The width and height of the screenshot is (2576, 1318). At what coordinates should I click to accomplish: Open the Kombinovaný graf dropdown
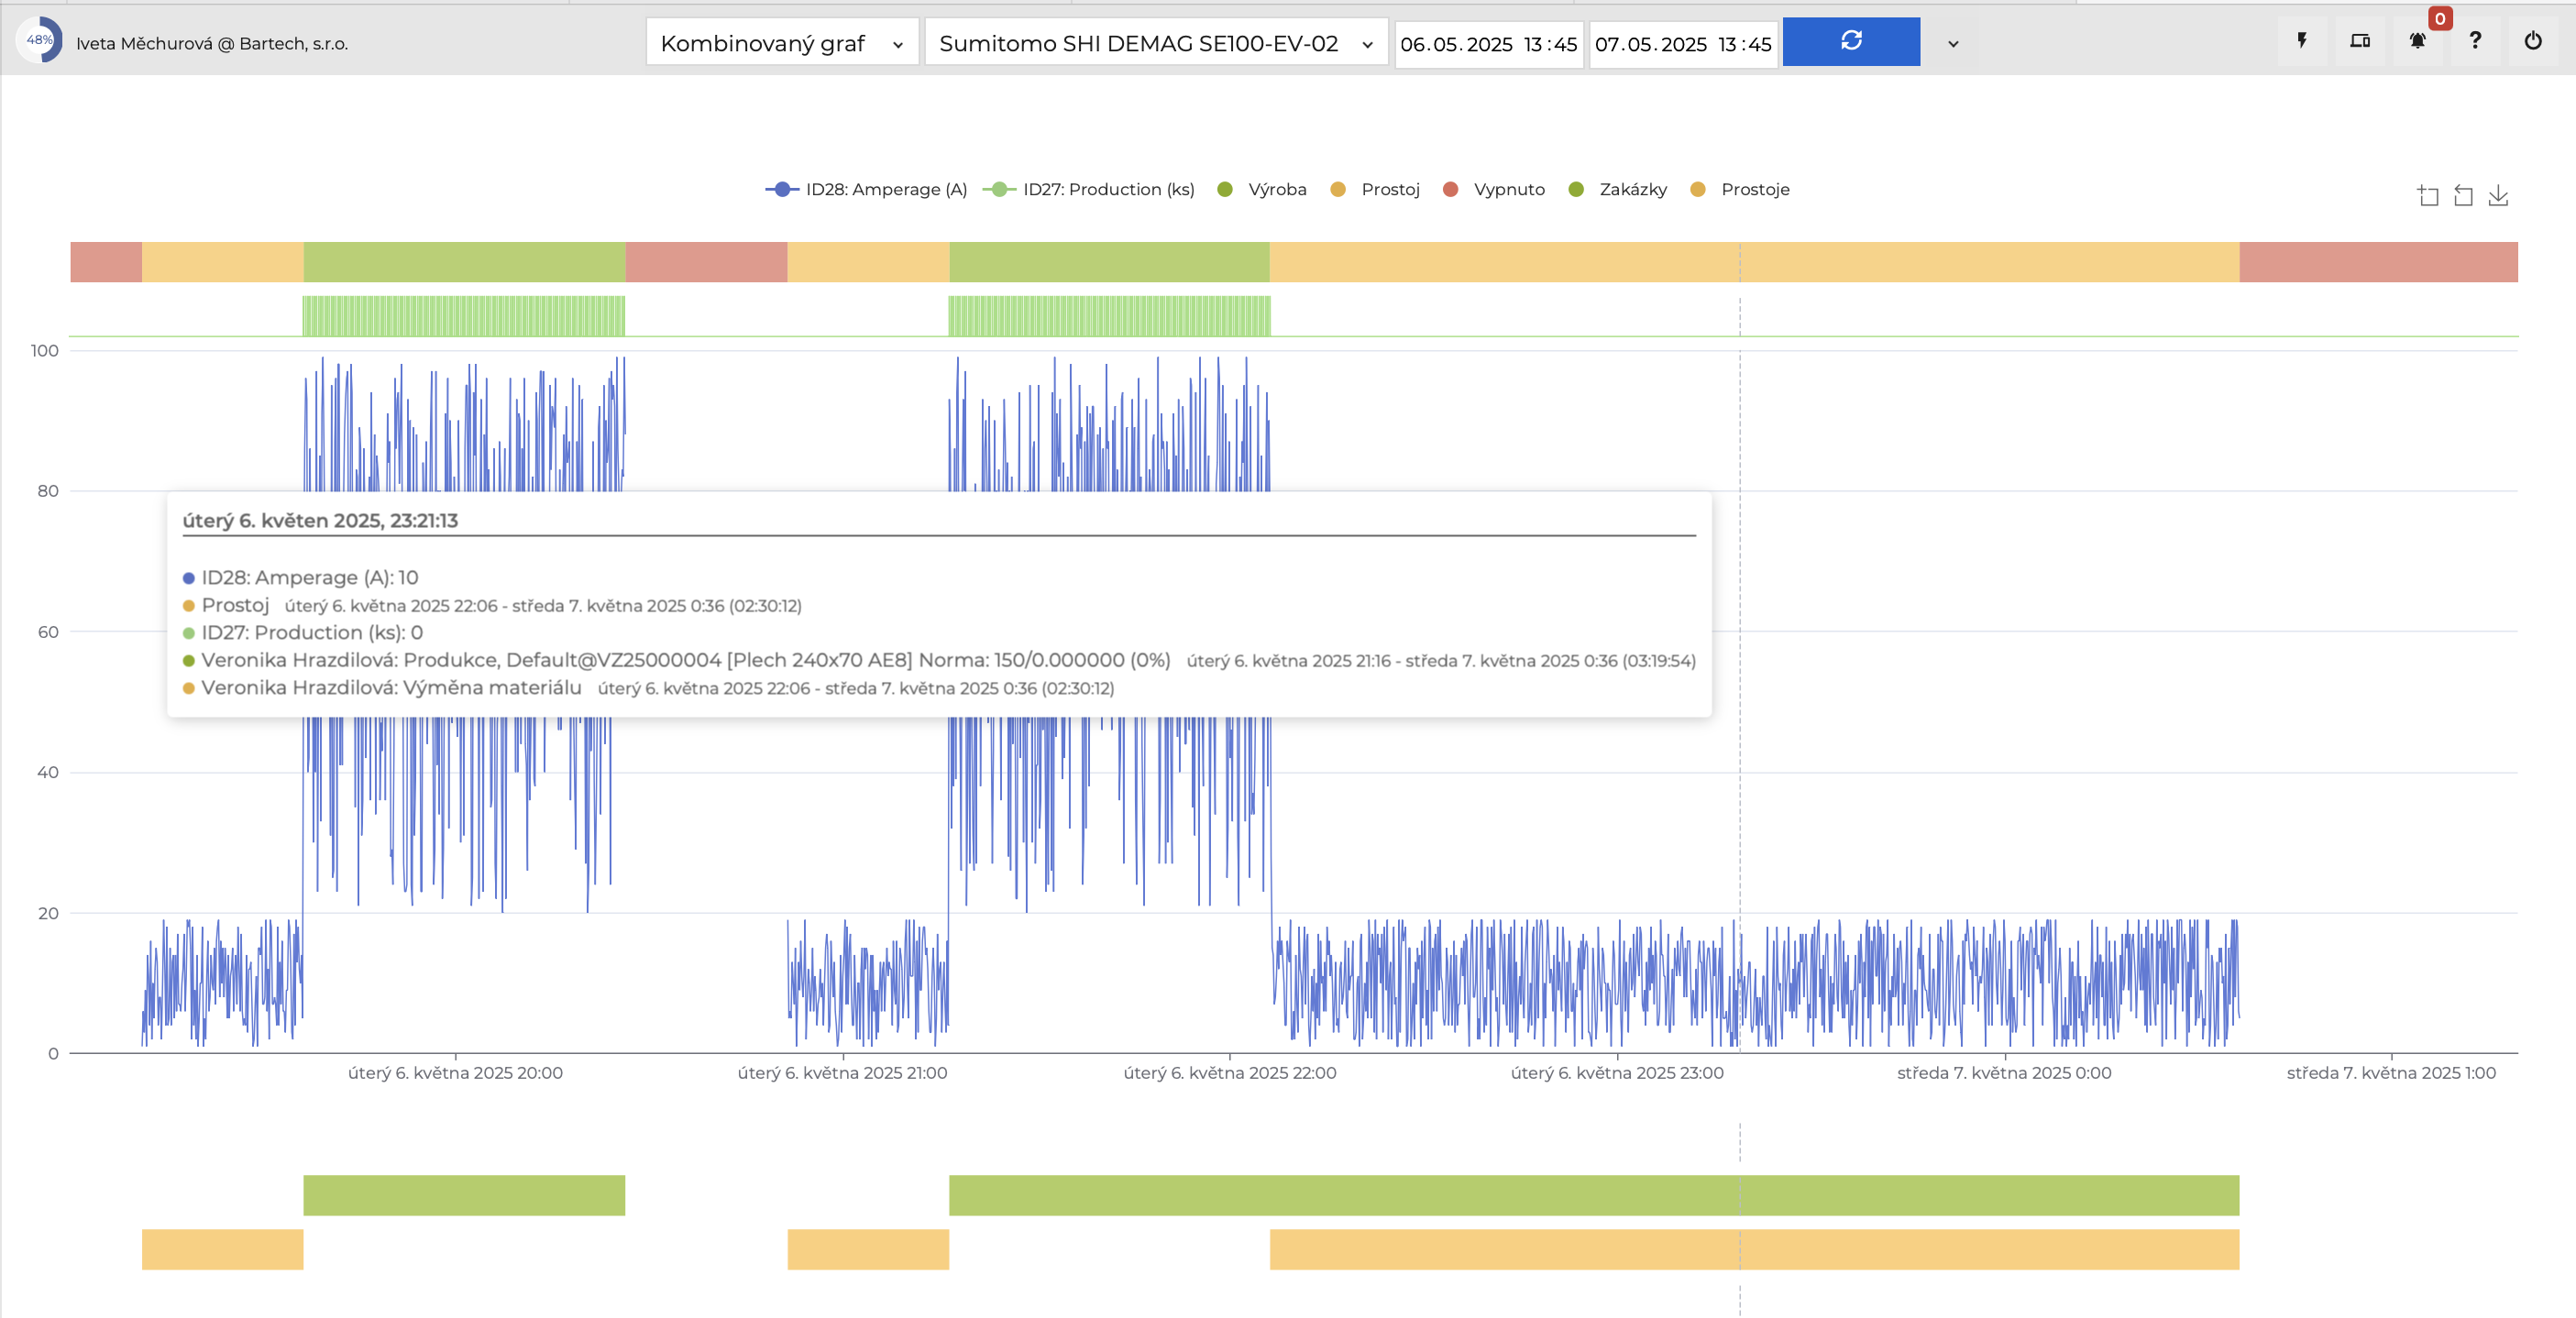tap(781, 43)
